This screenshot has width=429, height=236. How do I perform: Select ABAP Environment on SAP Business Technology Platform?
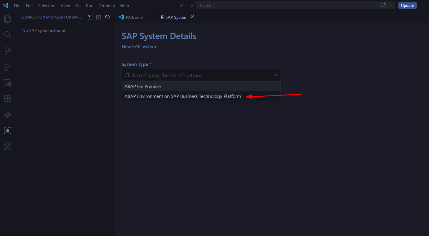pos(201,96)
